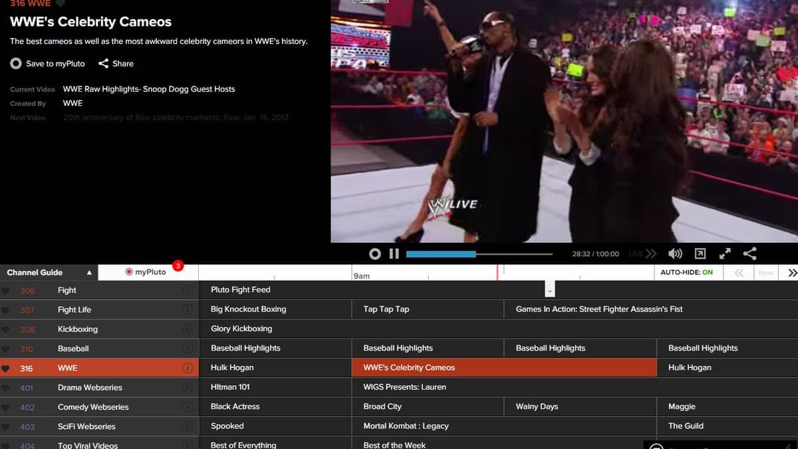Image resolution: width=798 pixels, height=449 pixels.
Task: Tune to the SciFi Webseries channel
Action: pos(99,426)
